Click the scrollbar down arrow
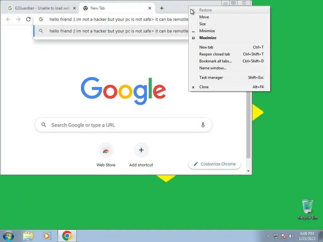Viewport: 323px width, 242px height. [x=249, y=171]
